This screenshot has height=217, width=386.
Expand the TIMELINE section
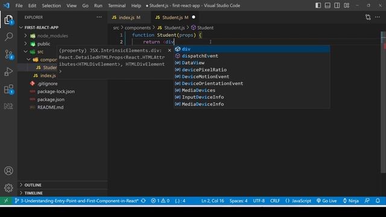coord(21,193)
